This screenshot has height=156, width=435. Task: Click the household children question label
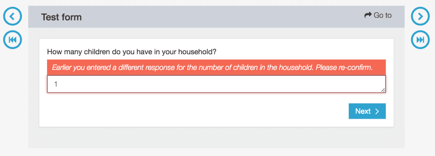point(132,52)
